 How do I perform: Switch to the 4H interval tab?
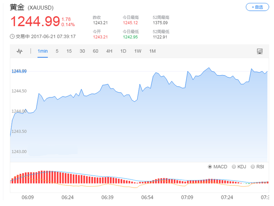tap(109, 51)
